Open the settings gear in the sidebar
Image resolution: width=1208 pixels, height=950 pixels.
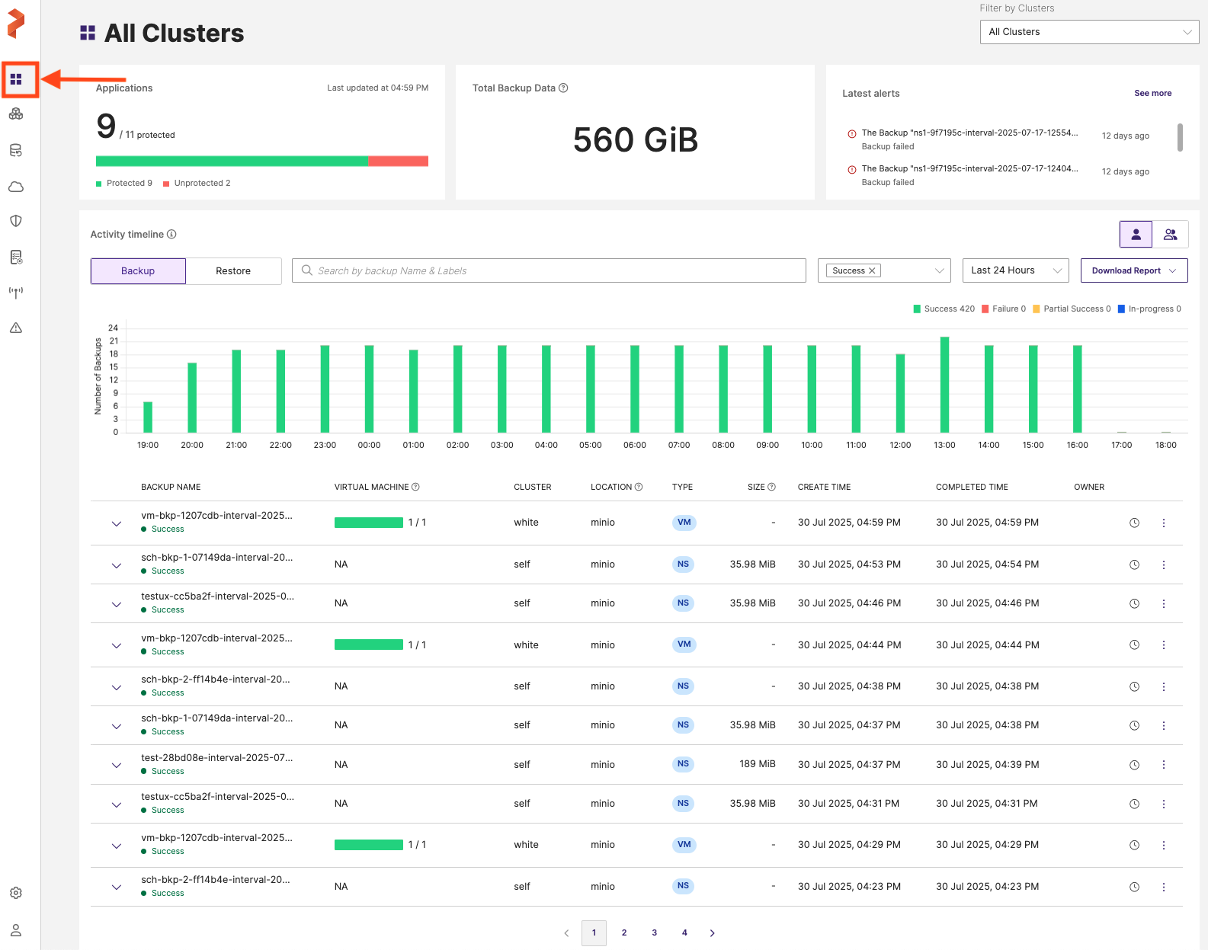(16, 893)
